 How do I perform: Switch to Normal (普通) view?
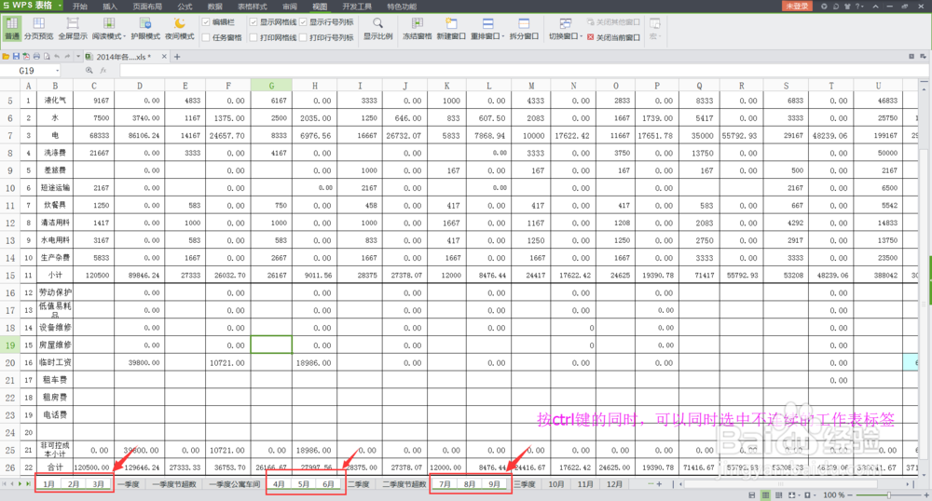pyautogui.click(x=12, y=28)
